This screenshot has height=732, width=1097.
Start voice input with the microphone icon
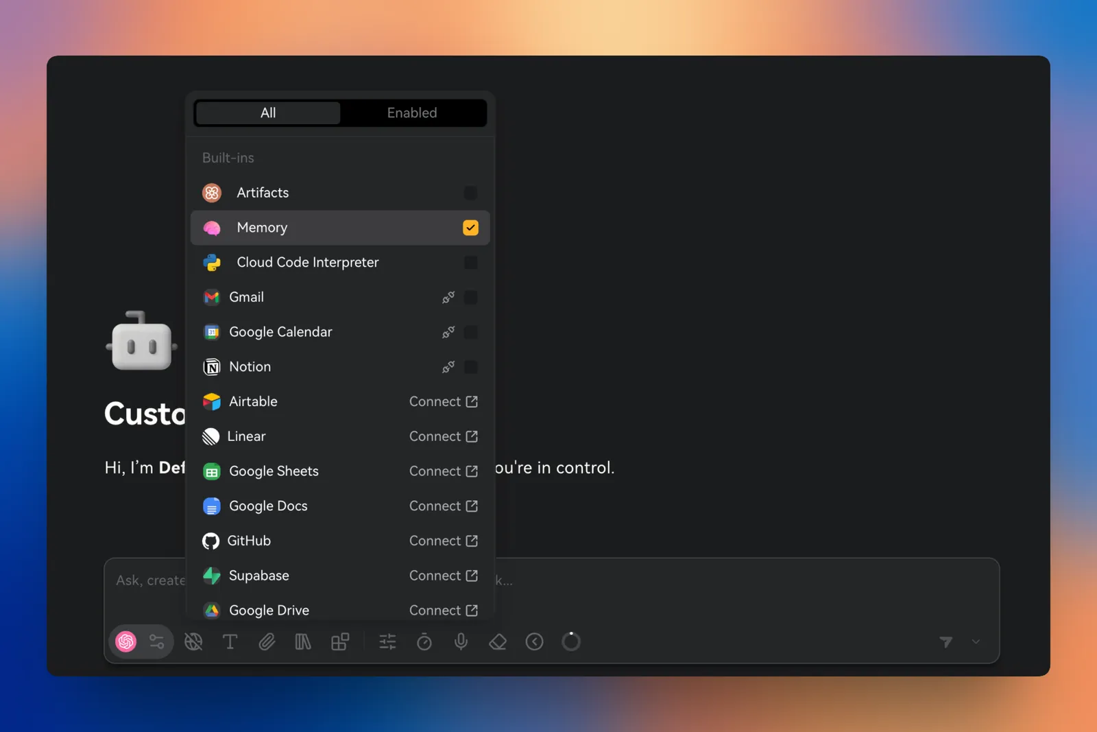pyautogui.click(x=461, y=641)
